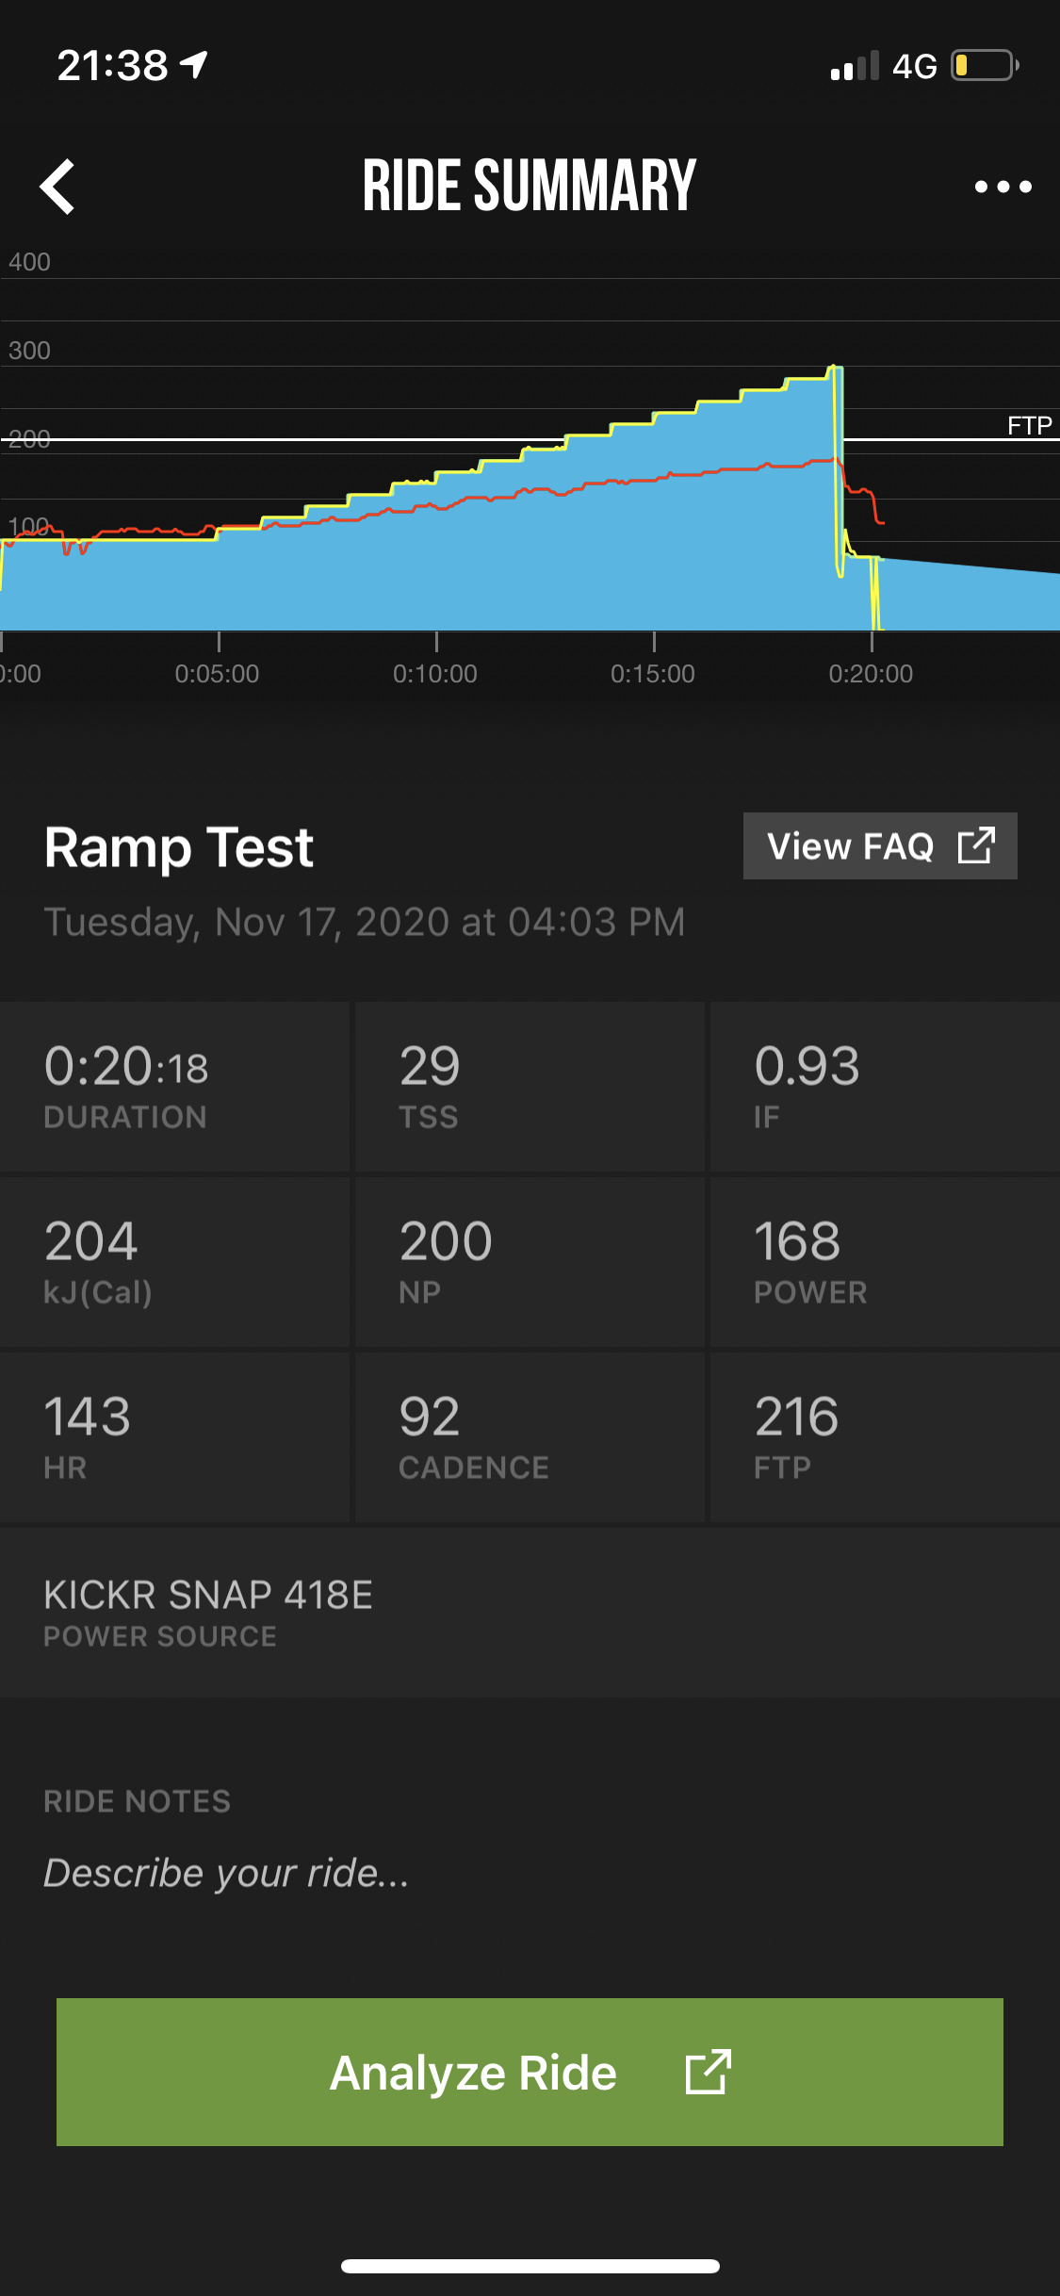Tap the HR 143 metric tile
This screenshot has height=2296, width=1060.
(x=174, y=1436)
